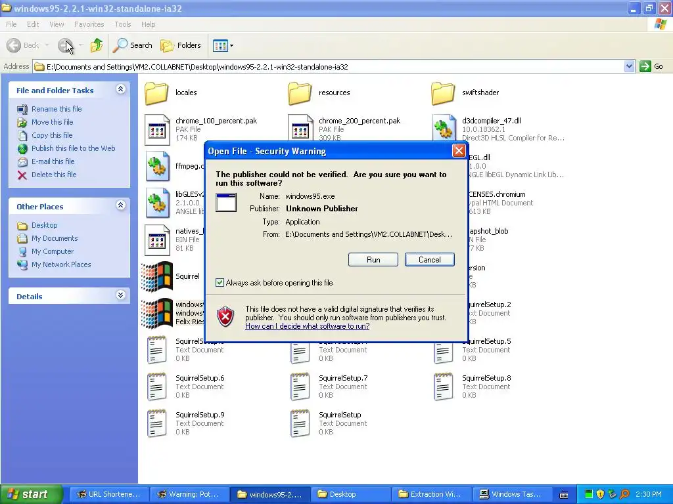Image resolution: width=673 pixels, height=504 pixels.
Task: Click the Start button
Action: click(x=32, y=494)
